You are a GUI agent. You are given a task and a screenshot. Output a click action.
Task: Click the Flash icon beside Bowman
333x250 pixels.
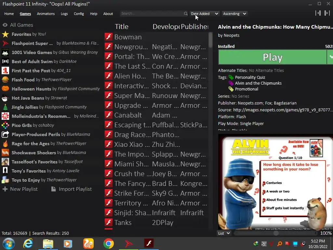point(109,37)
